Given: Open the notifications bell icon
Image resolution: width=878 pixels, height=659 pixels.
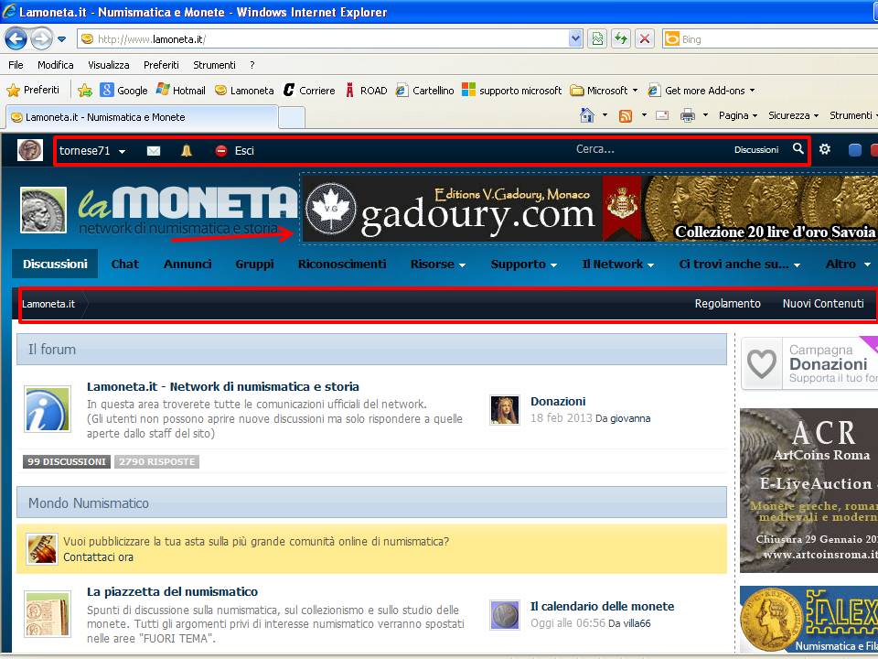Looking at the screenshot, I should [x=187, y=151].
